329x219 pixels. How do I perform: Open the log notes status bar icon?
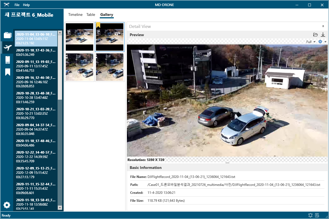(x=317, y=215)
